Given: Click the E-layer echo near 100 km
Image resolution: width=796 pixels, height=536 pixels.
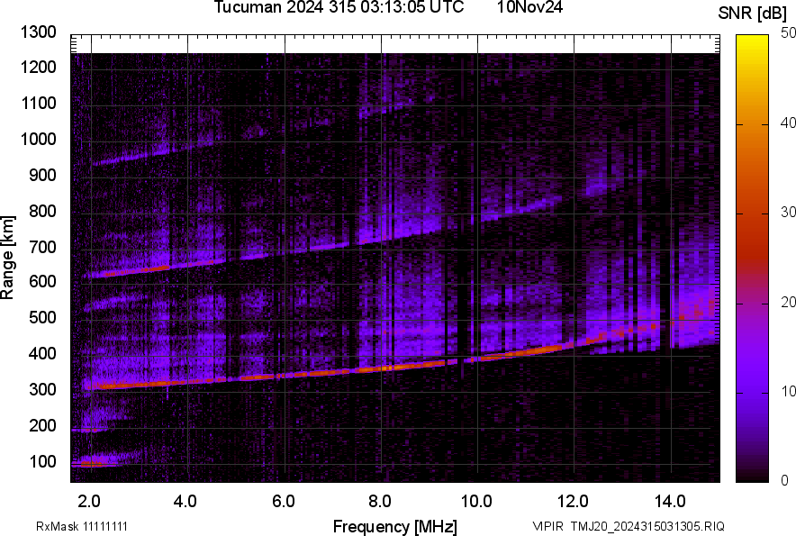Looking at the screenshot, I should pos(94,463).
